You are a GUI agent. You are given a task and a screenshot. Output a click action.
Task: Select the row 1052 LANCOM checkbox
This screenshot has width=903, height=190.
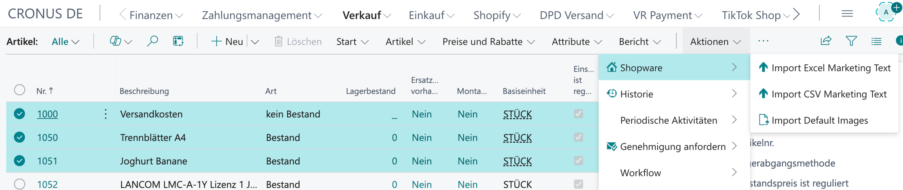[19, 184]
